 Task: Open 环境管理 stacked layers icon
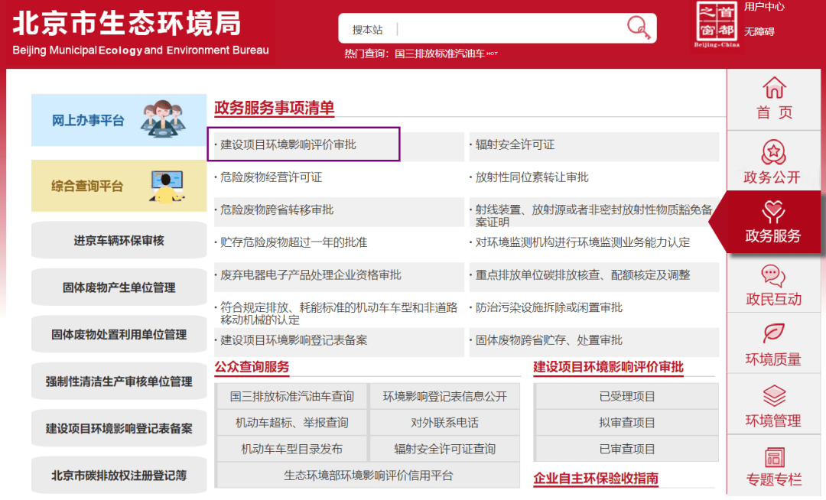773,395
